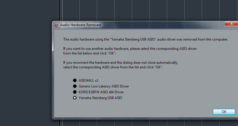The height and width of the screenshot is (126, 238).
Task: Select the ASIO4ALL v2 radio button
Action: click(x=75, y=80)
